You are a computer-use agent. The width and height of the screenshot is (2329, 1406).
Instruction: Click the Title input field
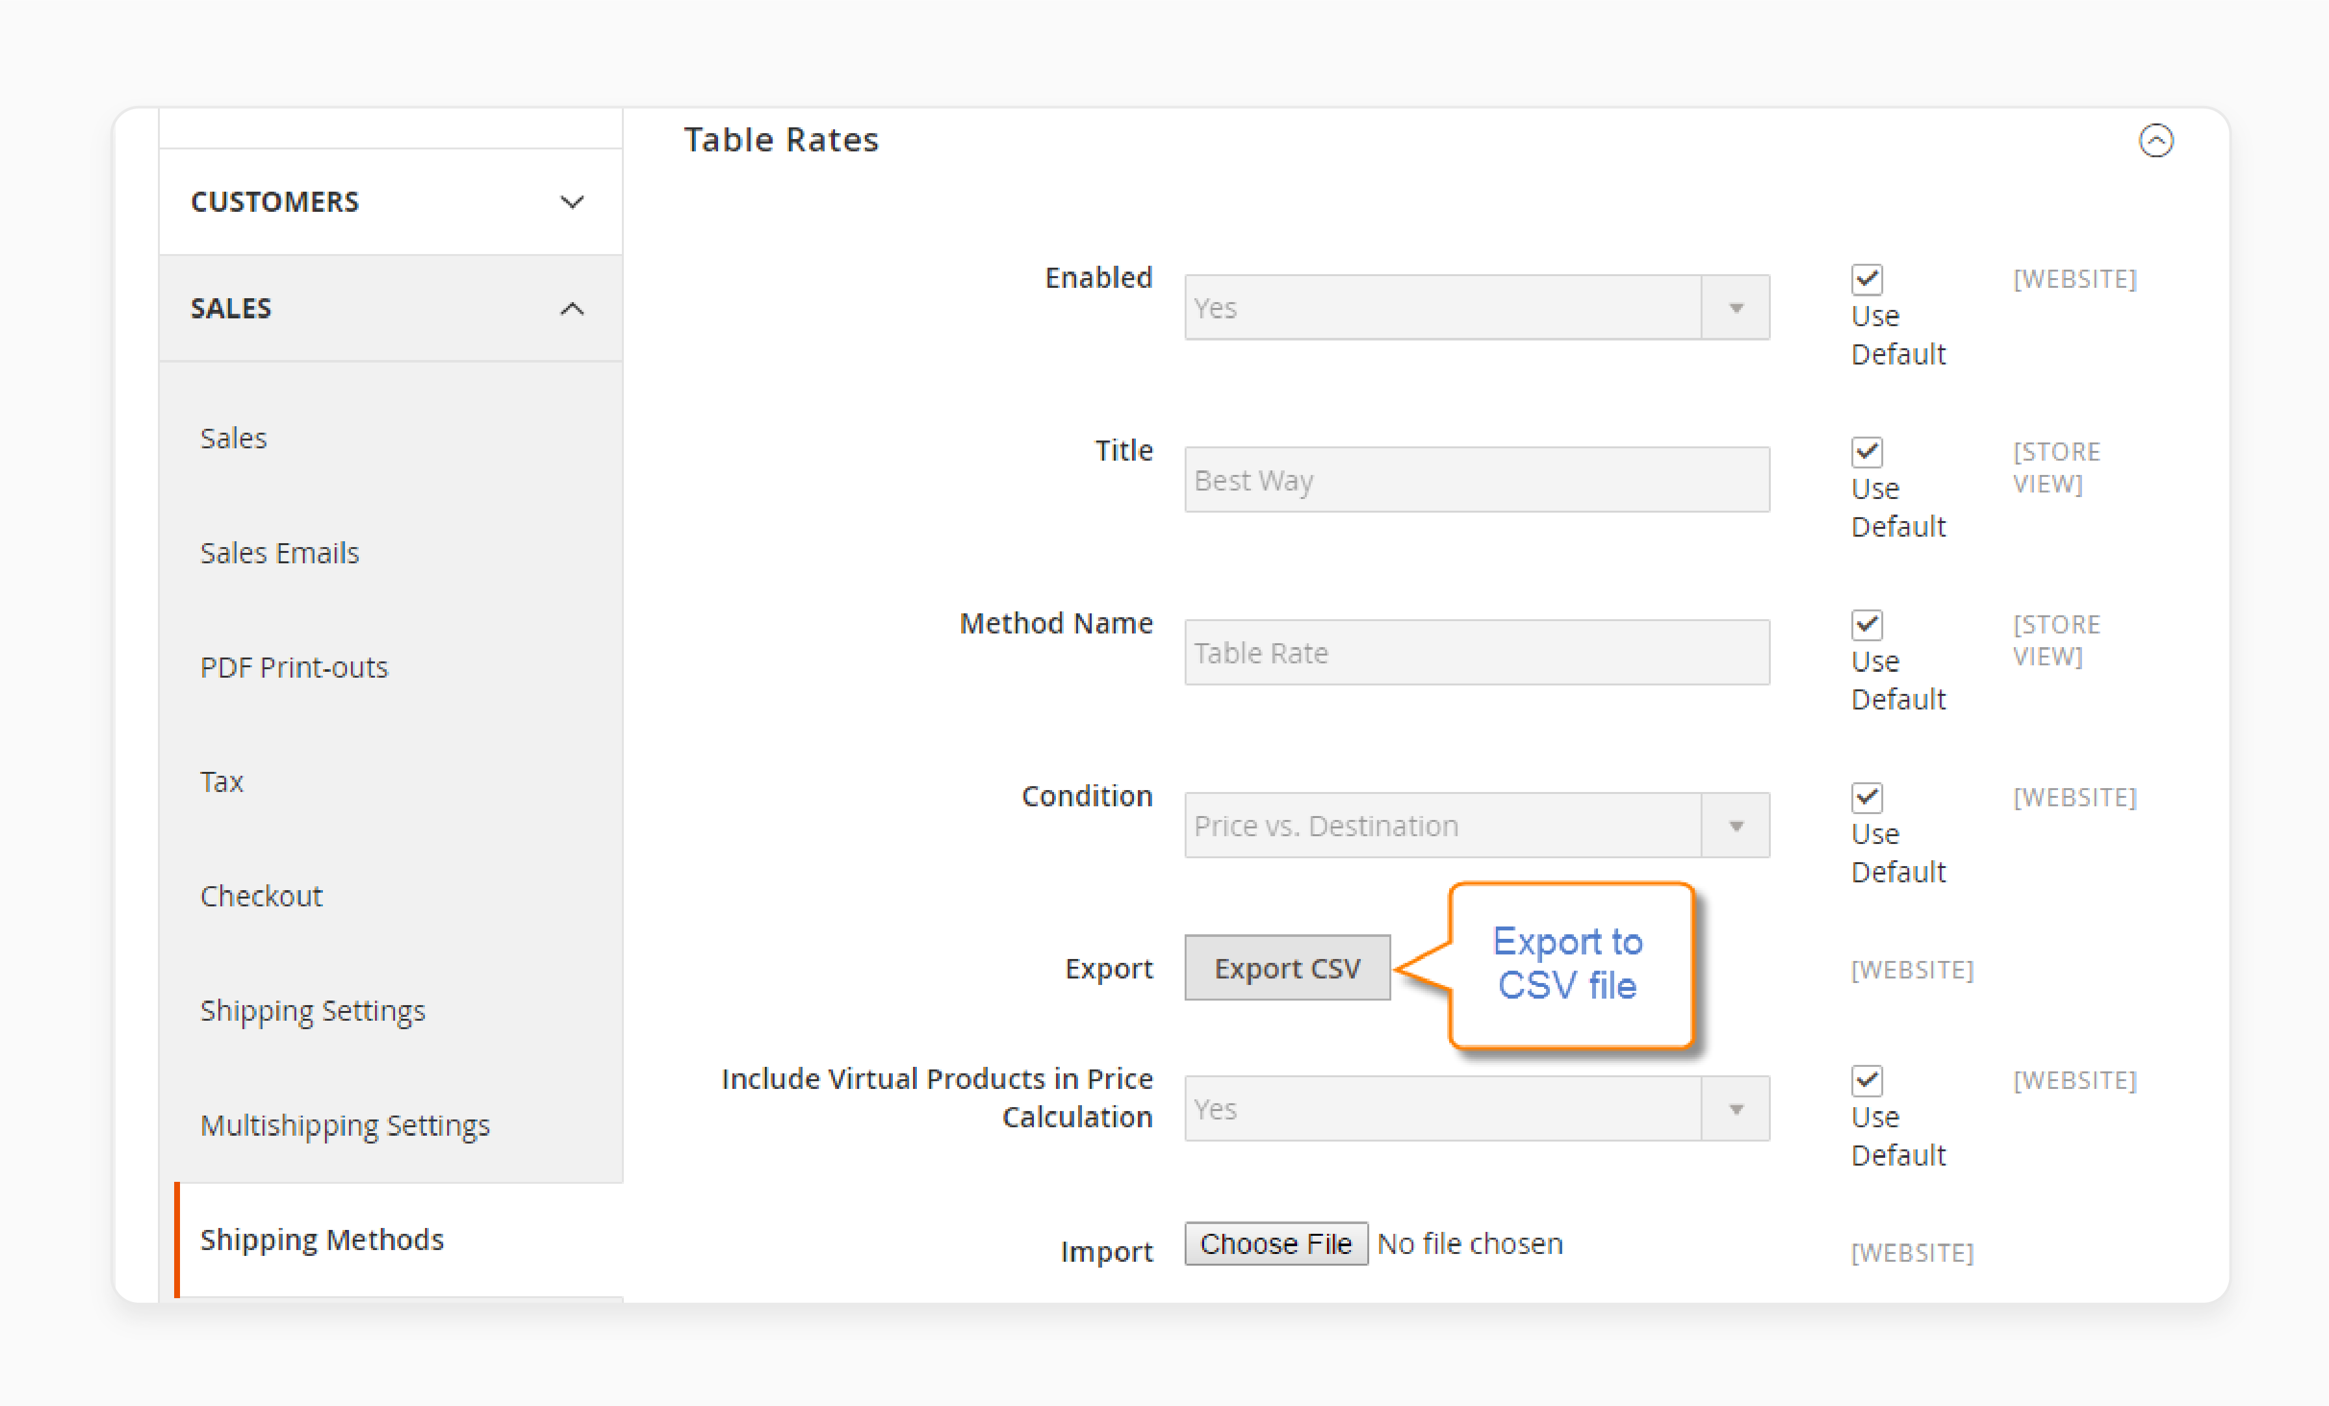1476,480
